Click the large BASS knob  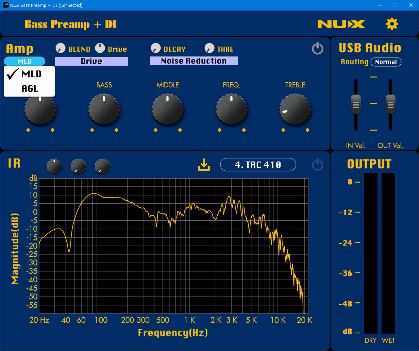tap(104, 110)
